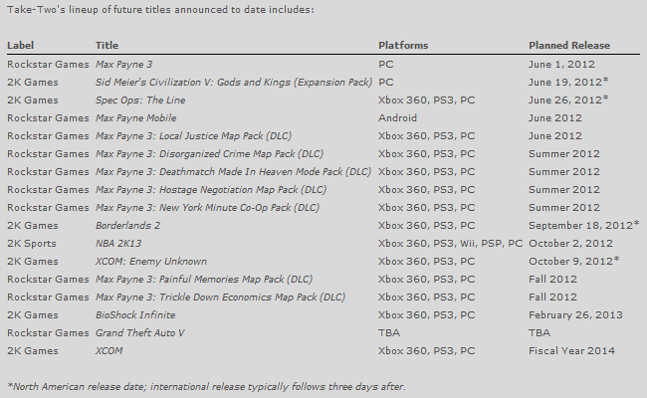Click the Planned Release column header
This screenshot has height=398, width=647.
(x=569, y=45)
